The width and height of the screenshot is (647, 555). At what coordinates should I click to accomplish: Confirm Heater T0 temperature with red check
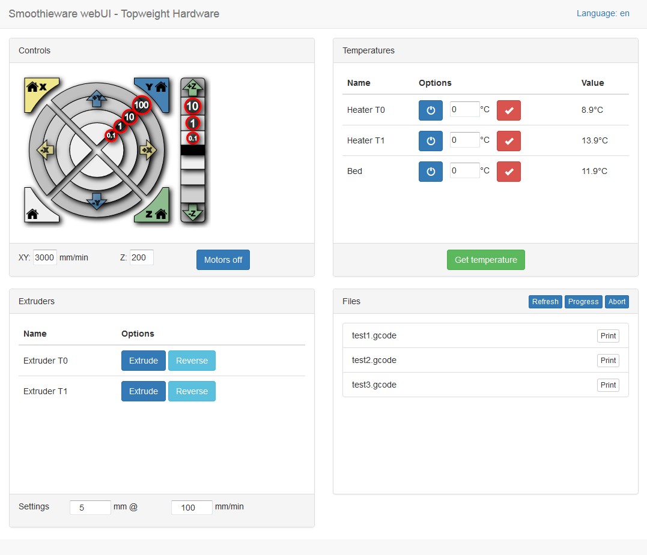[x=508, y=110]
